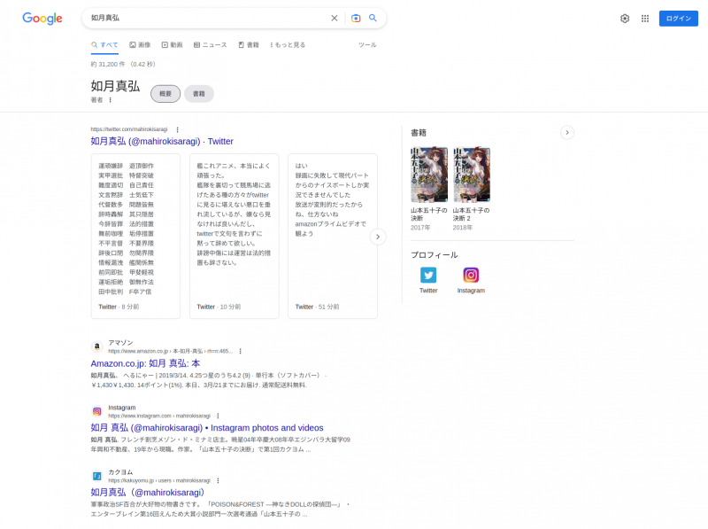Open 如月真弘 Twitter result link

[162, 141]
